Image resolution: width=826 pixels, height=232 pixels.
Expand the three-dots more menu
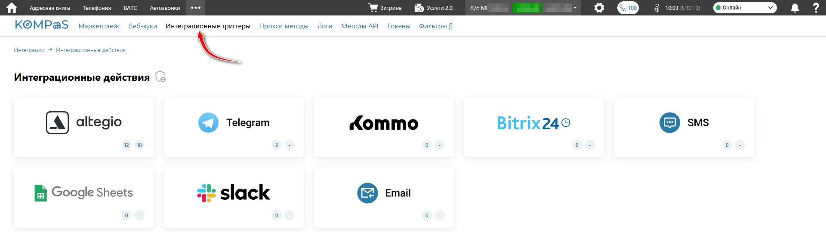pos(196,8)
